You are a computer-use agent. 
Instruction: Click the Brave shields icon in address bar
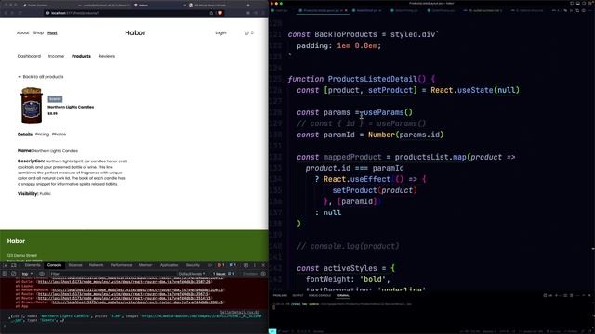pos(220,13)
